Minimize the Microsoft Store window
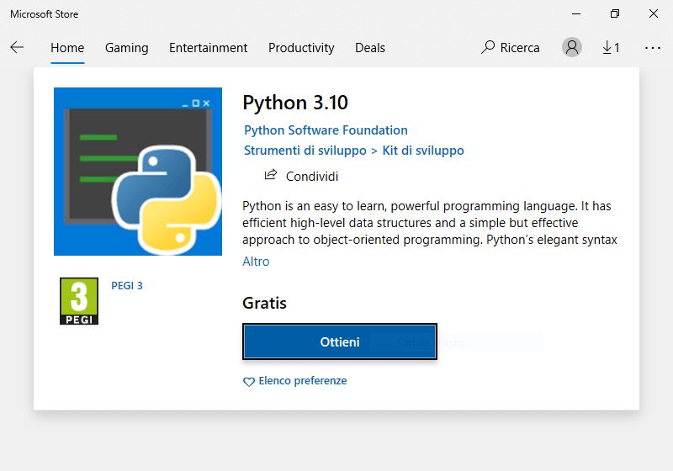Viewport: 673px width, 471px height. (576, 13)
